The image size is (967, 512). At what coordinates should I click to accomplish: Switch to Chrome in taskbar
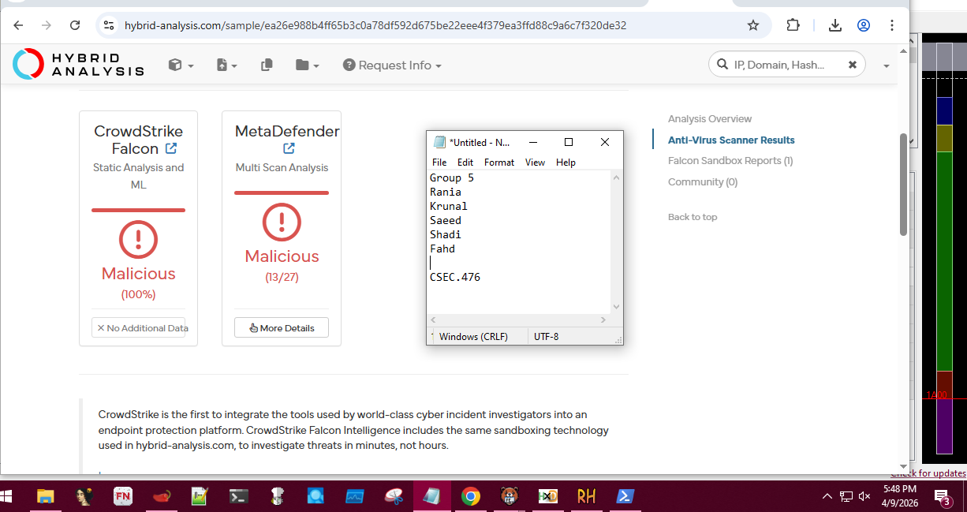[471, 496]
